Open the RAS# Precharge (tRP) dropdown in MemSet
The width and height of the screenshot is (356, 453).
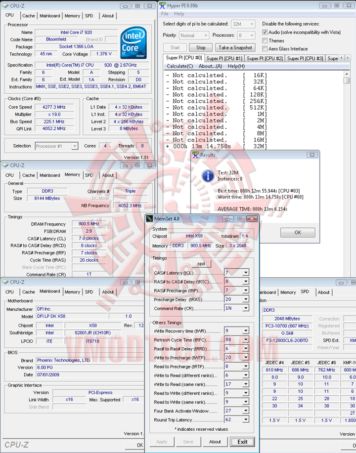246,290
